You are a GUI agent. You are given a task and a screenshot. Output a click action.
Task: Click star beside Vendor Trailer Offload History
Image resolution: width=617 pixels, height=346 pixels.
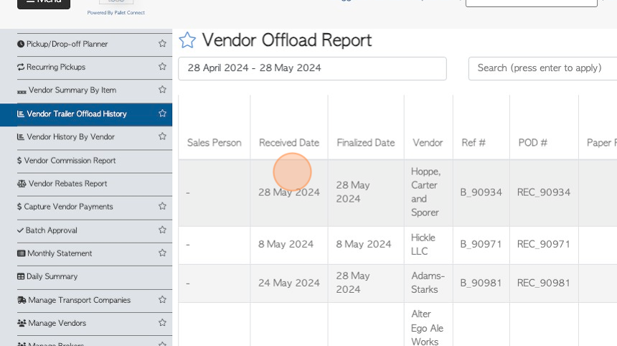[x=162, y=113]
